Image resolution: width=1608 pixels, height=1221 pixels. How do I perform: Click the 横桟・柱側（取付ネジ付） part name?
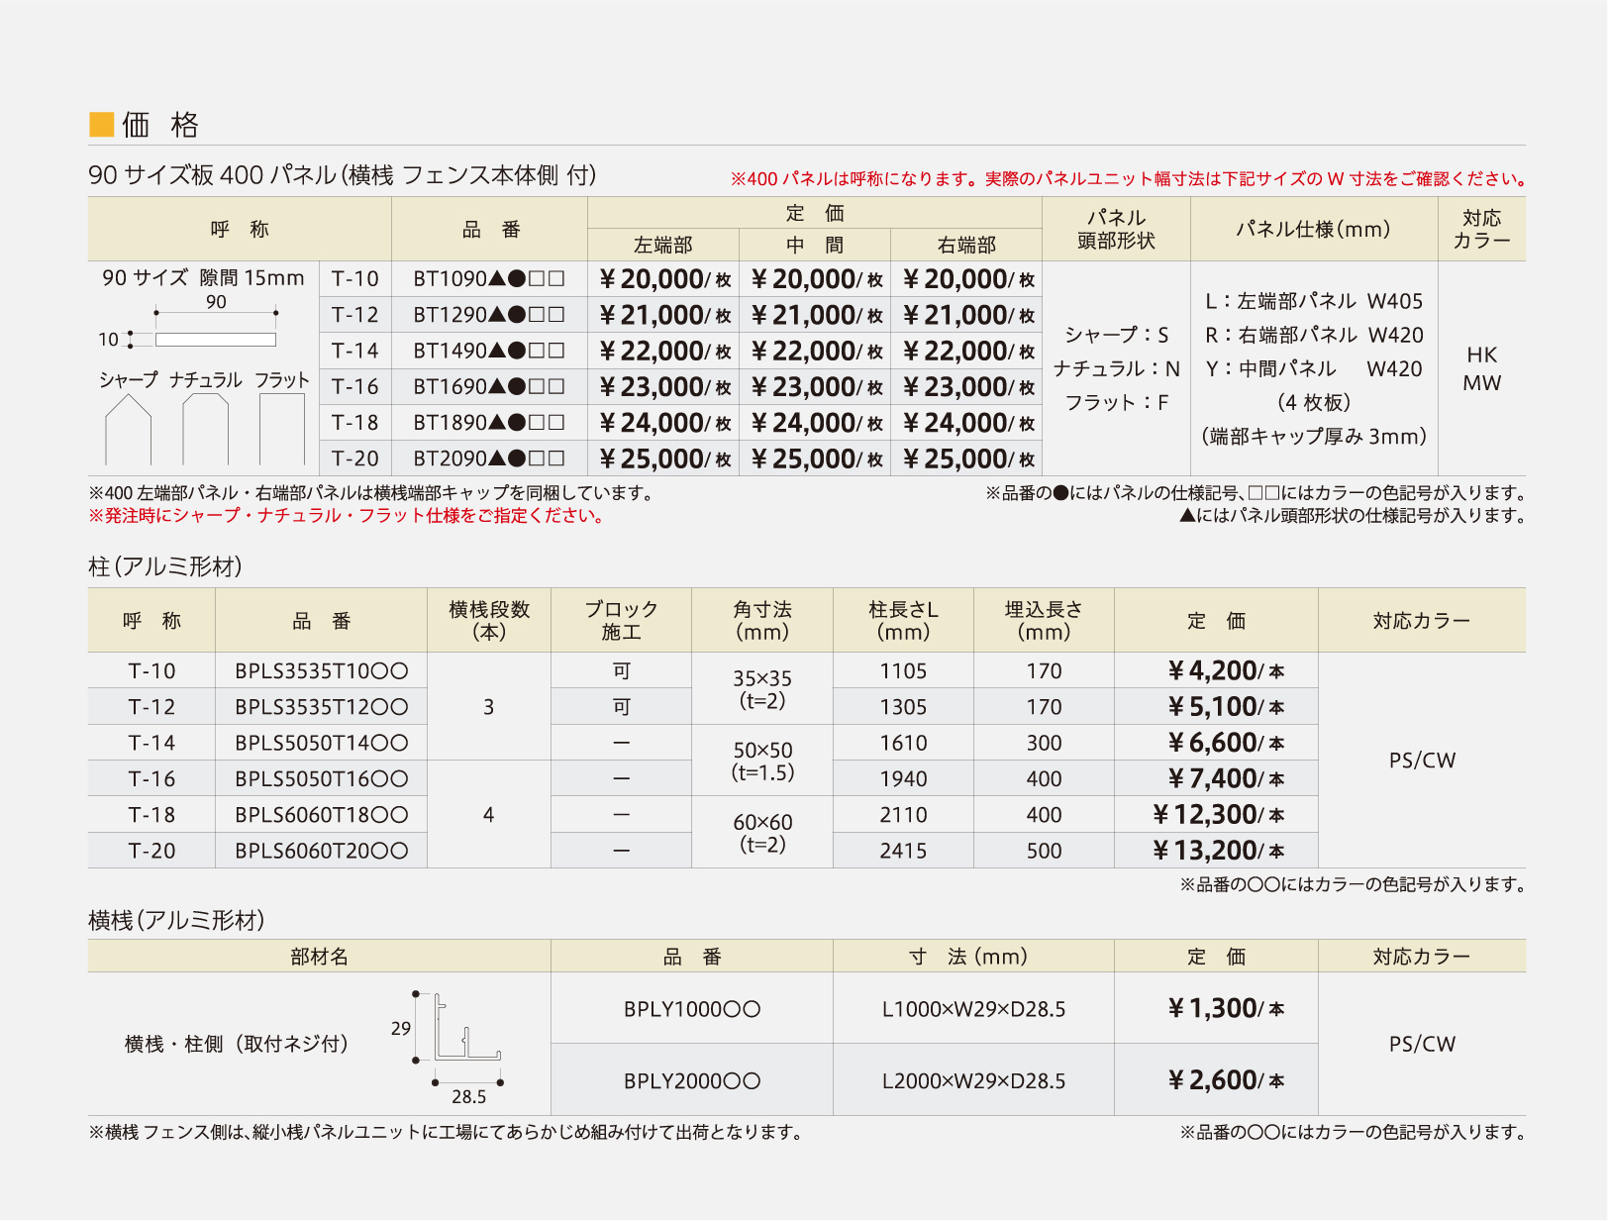[x=236, y=1044]
